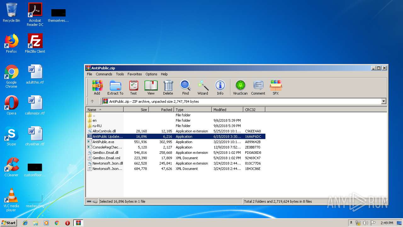The width and height of the screenshot is (403, 227).
Task: Start VirusScan on the archive
Action: 240,87
